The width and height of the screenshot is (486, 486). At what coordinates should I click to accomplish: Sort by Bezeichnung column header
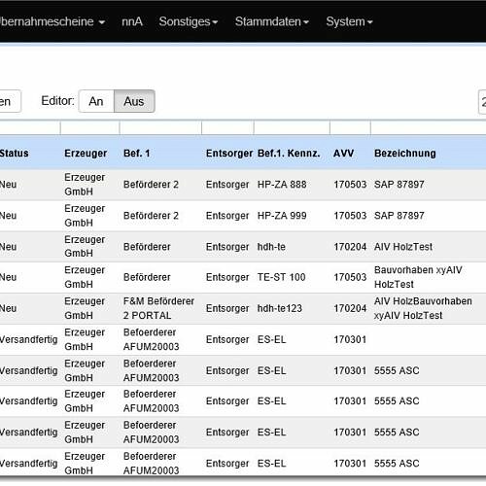click(405, 153)
